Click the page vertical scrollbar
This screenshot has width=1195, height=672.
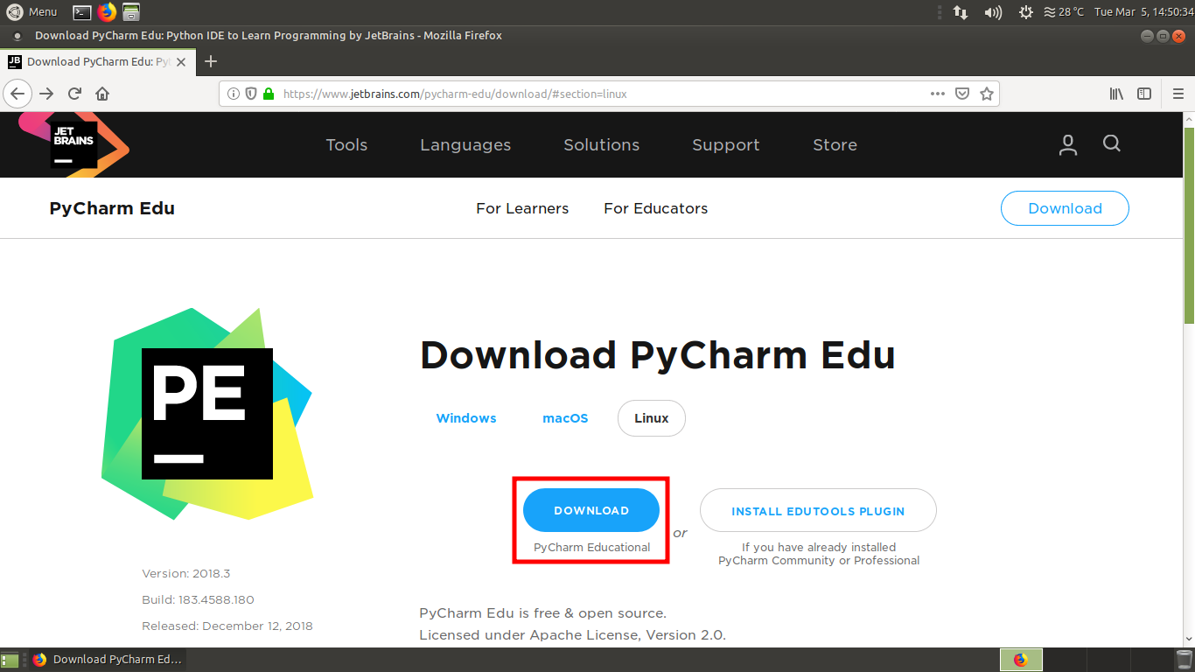click(1189, 225)
